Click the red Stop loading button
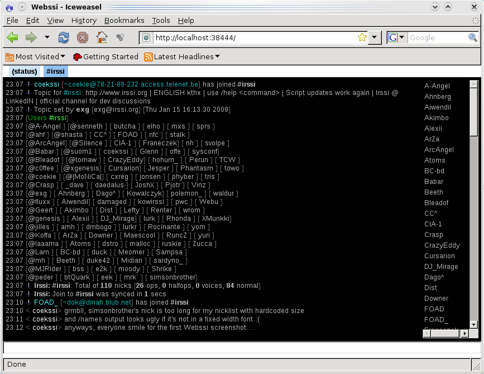 click(82, 37)
